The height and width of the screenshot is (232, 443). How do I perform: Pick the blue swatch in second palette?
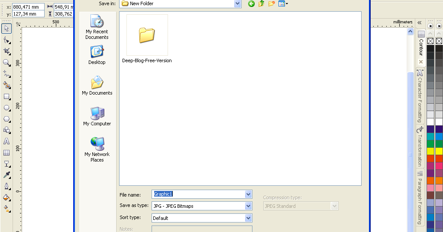coord(439,137)
